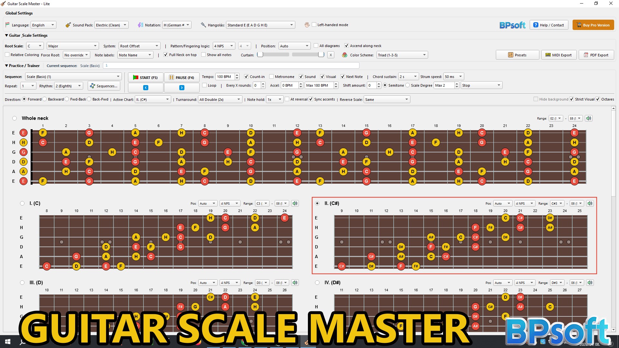This screenshot has height=348, width=619.
Task: Open Presets
Action: (x=517, y=55)
